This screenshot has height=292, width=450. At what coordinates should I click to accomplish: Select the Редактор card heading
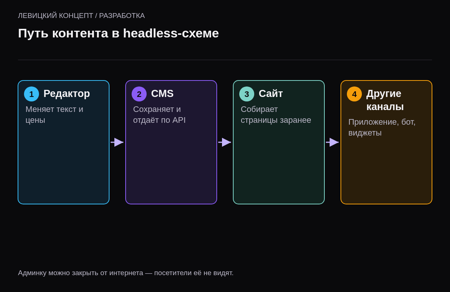point(67,94)
